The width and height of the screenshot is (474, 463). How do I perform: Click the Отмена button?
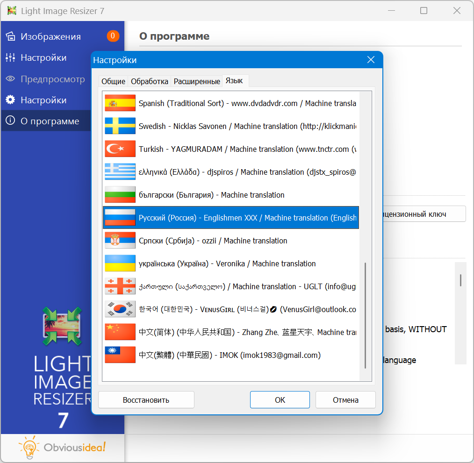click(345, 400)
